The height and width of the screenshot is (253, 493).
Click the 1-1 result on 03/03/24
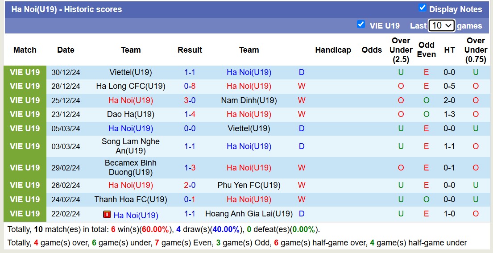pyautogui.click(x=190, y=146)
